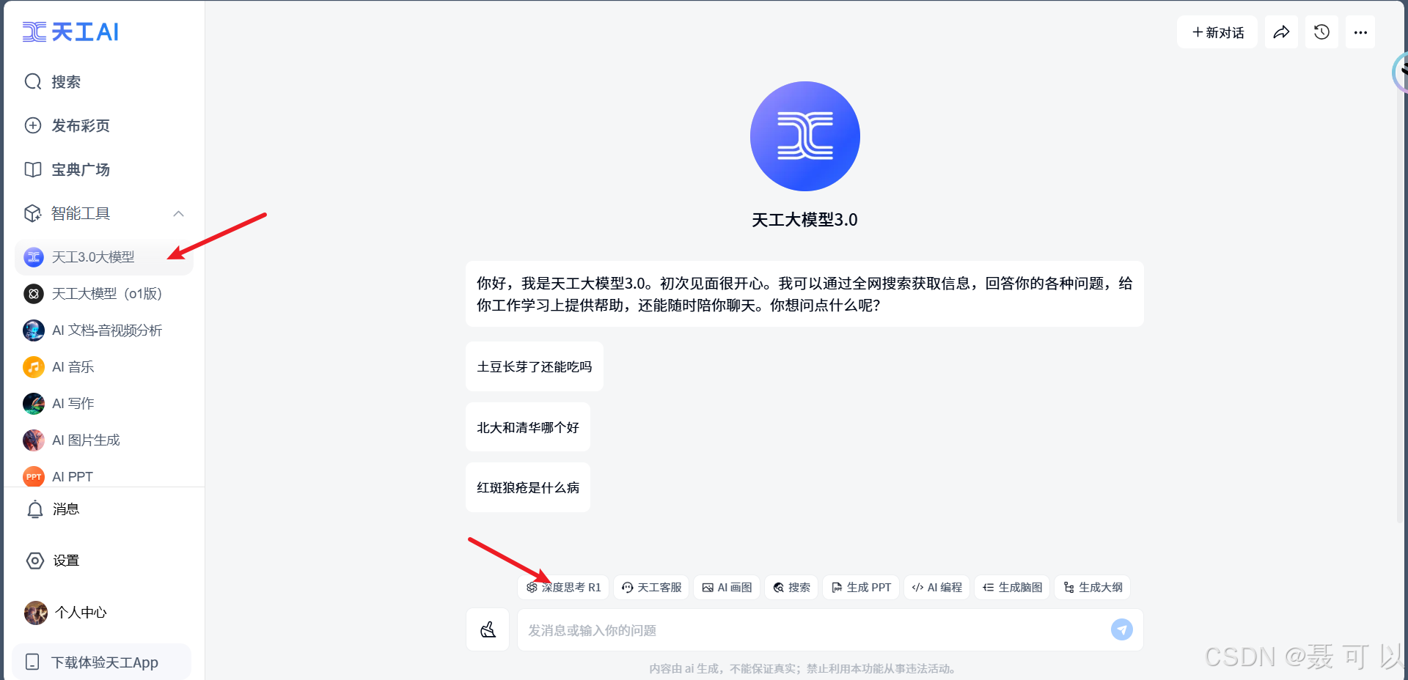Open 发布彩页 in the sidebar

point(67,125)
